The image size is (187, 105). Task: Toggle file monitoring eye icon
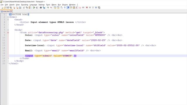click(x=83, y=8)
